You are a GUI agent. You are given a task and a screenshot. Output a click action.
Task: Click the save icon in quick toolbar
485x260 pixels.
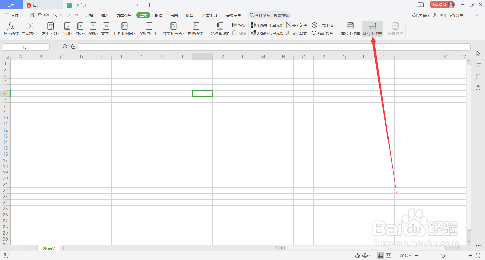tap(32, 15)
